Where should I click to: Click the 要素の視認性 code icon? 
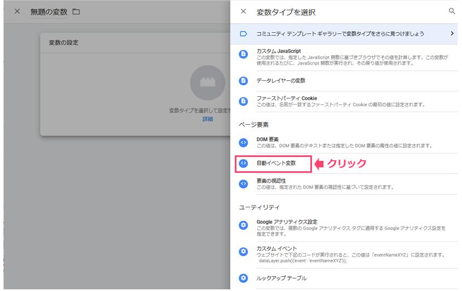point(244,184)
